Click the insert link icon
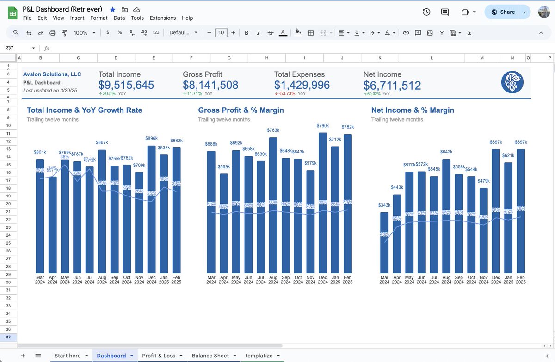 tap(406, 33)
